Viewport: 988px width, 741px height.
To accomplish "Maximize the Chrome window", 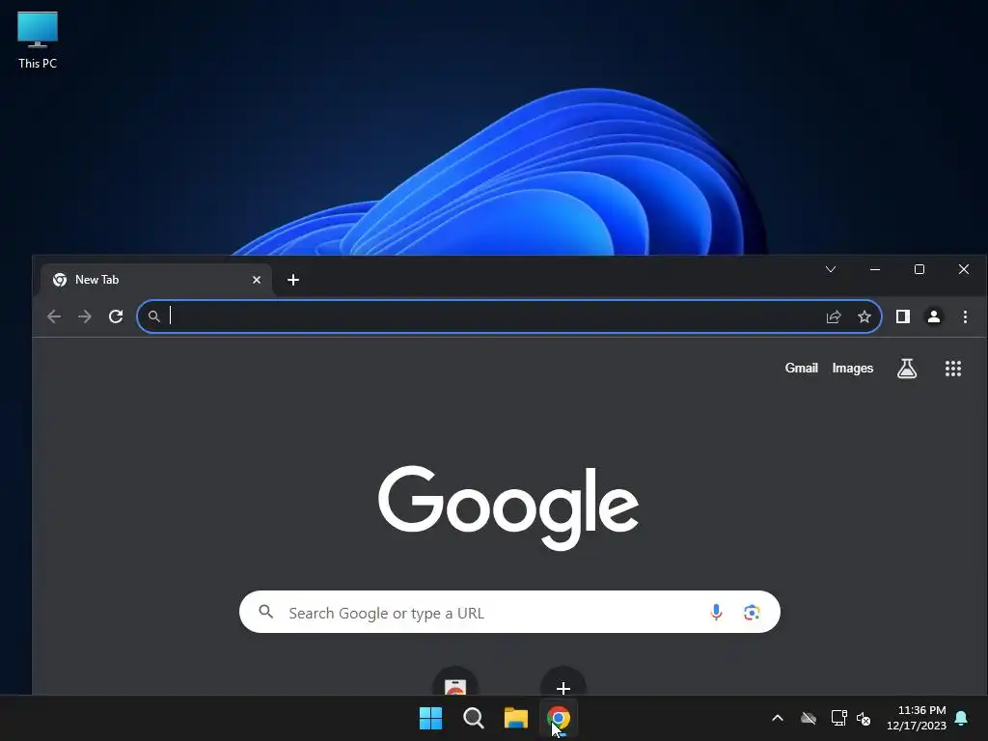I will (x=919, y=270).
